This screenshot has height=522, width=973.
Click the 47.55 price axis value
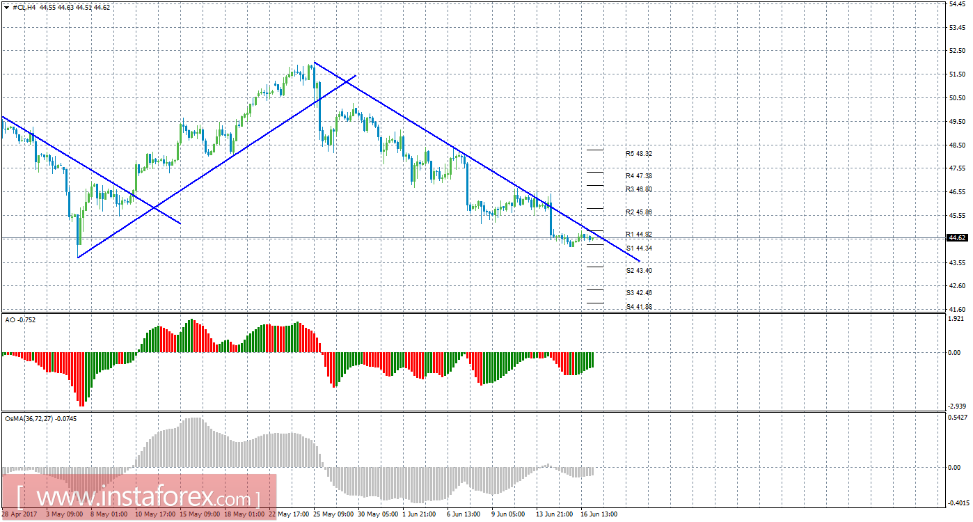coord(957,168)
